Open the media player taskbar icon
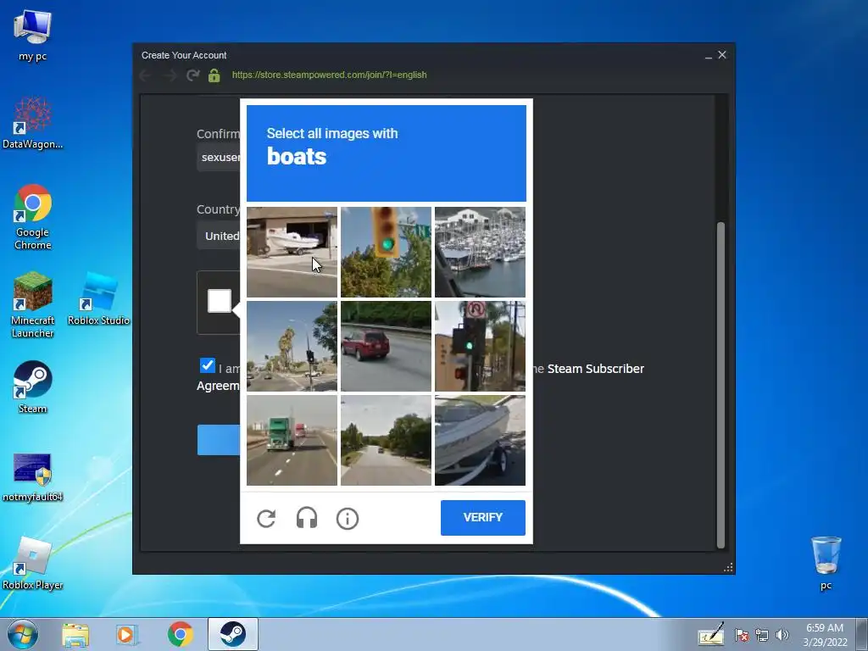Screen dimensions: 868x651 tap(127, 634)
